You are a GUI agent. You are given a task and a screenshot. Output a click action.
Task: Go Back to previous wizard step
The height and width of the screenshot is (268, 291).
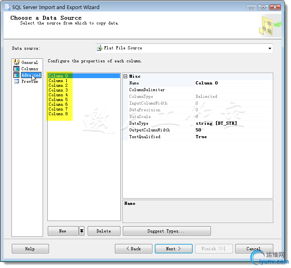pos(133,249)
